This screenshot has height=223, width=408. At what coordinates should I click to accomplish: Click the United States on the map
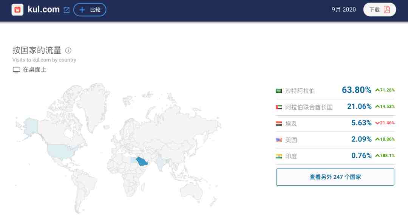60,152
